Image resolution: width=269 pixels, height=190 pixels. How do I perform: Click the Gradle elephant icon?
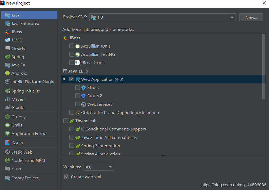pyautogui.click(x=7, y=107)
